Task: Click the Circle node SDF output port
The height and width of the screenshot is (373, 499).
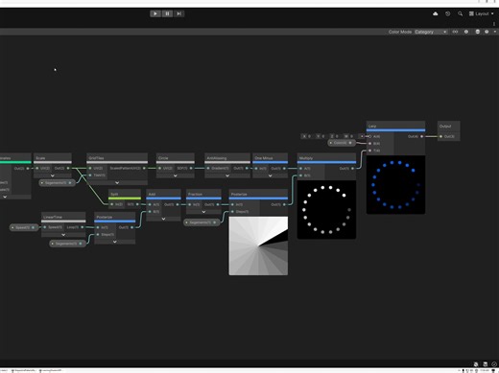Action: [x=191, y=168]
